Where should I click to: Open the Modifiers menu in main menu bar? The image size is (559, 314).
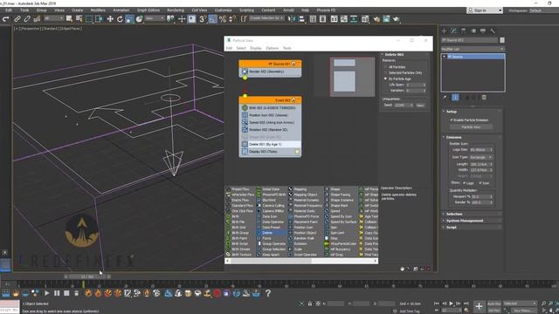[x=98, y=10]
